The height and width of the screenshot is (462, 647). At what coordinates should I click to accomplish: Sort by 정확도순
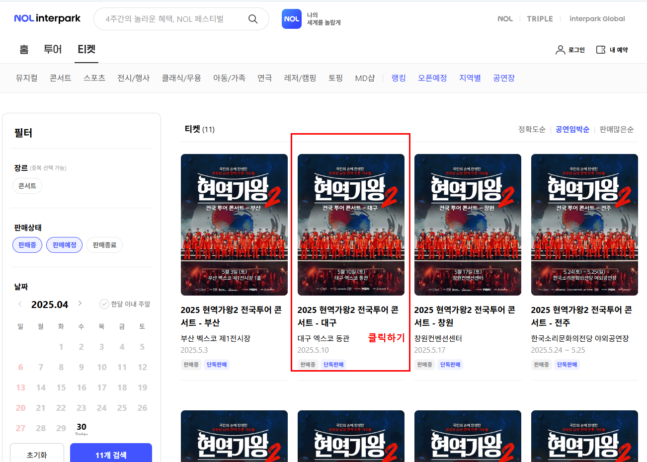click(532, 129)
